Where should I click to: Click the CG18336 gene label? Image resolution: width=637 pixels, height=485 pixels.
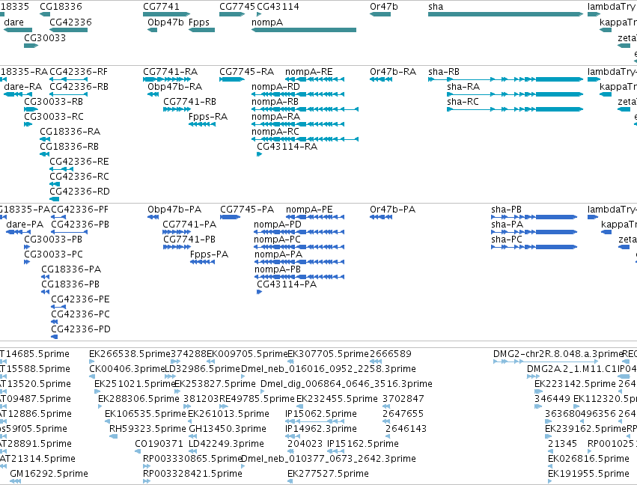click(61, 7)
